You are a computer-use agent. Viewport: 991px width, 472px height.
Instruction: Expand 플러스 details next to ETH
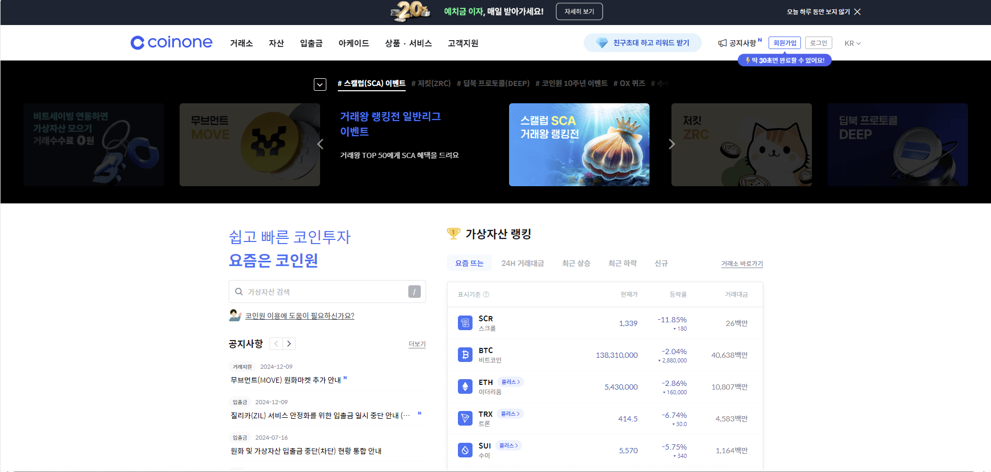point(512,381)
